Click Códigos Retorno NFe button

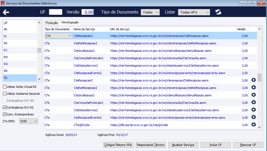[118, 145]
